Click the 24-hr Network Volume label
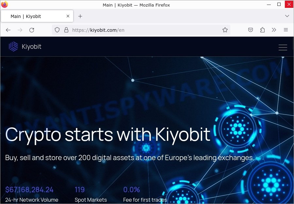This screenshot has height=204, width=294. pyautogui.click(x=32, y=200)
